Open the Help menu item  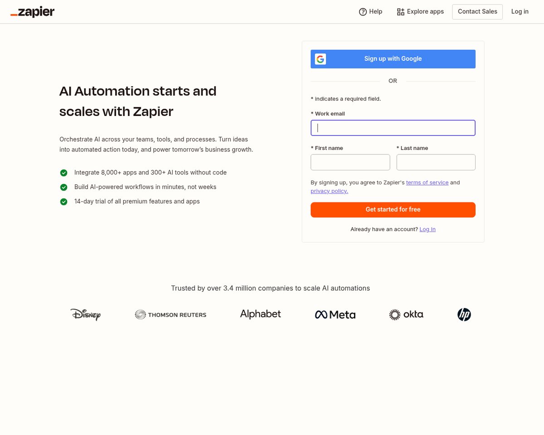point(370,12)
